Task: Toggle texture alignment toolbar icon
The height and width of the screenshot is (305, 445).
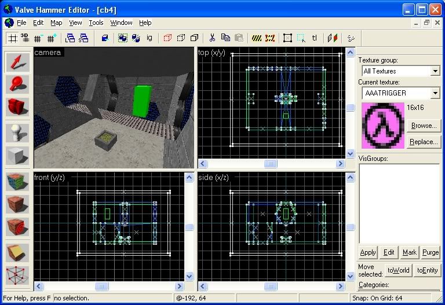Action: coord(333,38)
